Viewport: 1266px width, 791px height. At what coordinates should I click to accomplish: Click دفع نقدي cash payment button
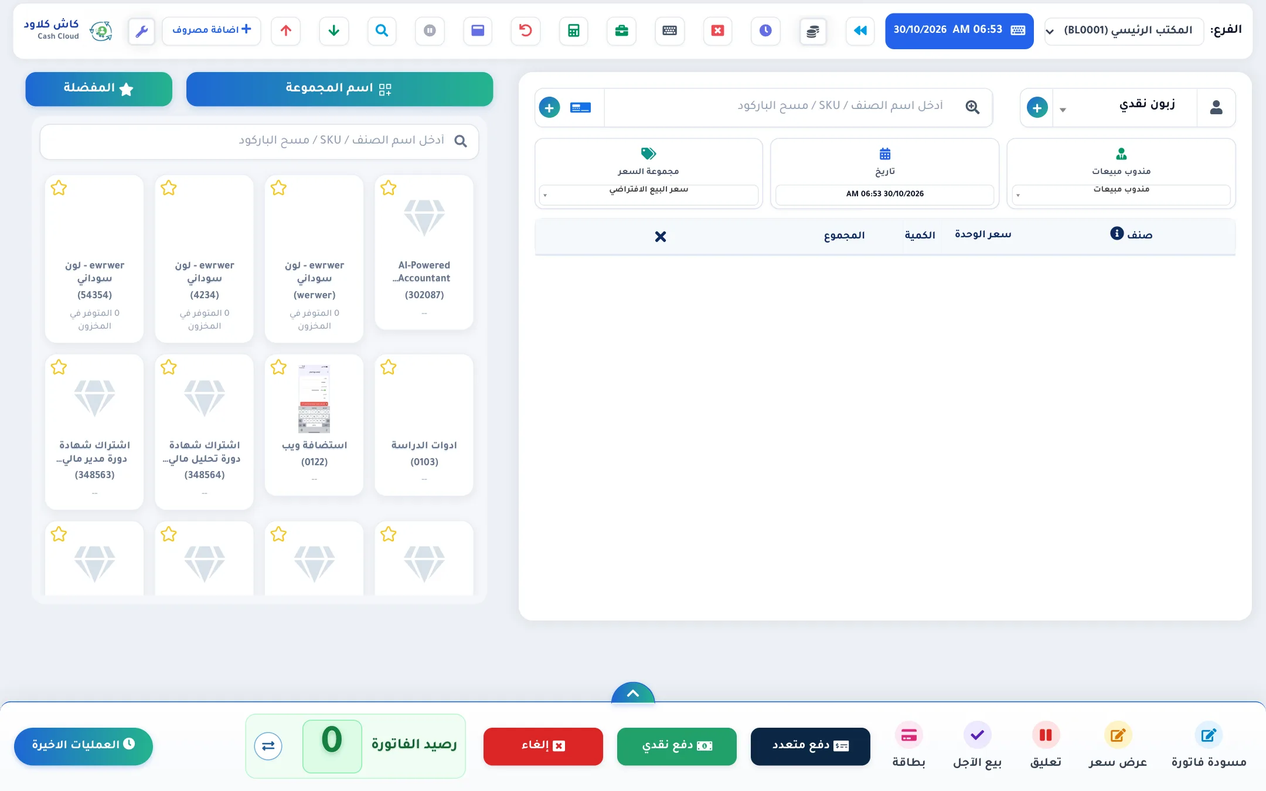(x=677, y=746)
